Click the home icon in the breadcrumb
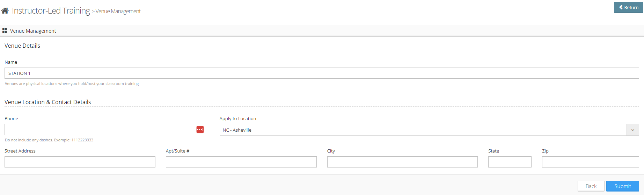 (x=5, y=11)
